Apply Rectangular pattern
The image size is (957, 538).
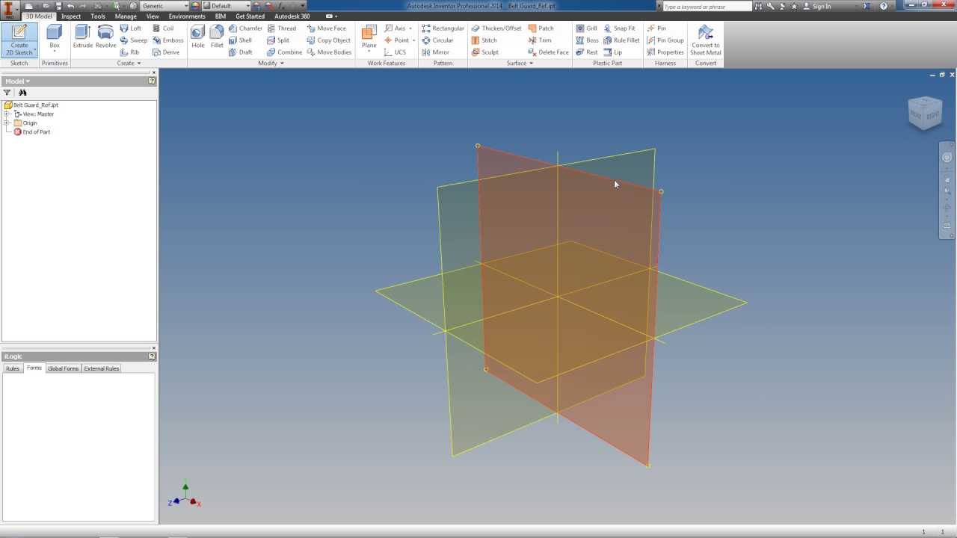click(x=443, y=28)
